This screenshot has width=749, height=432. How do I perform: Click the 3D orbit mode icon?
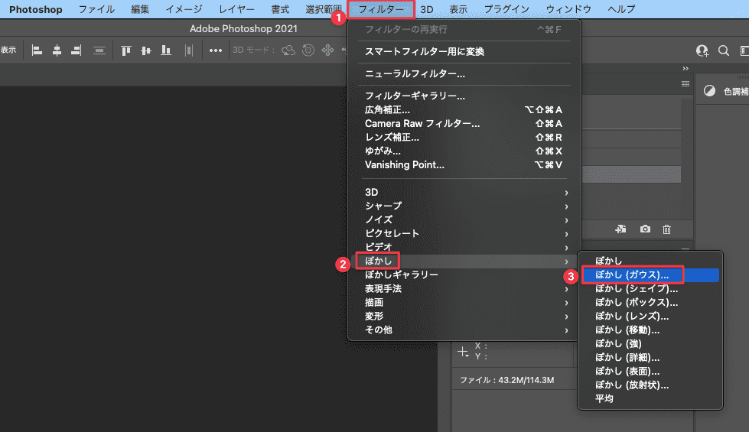288,50
